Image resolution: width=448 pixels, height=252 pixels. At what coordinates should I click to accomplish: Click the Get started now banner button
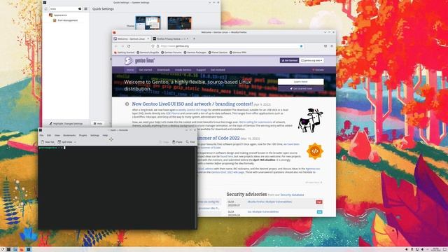[x=300, y=89]
